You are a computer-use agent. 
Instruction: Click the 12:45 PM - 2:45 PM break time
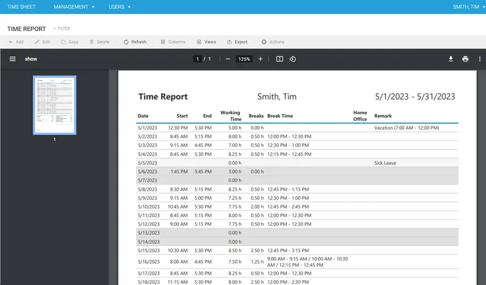click(288, 207)
